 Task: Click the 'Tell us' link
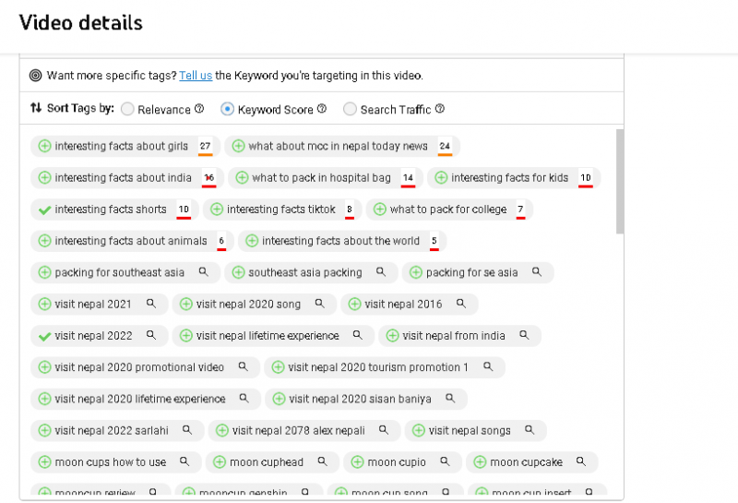point(196,76)
